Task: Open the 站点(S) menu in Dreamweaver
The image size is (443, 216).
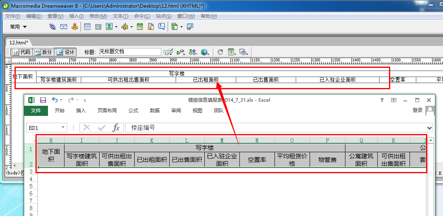Action: pyautogui.click(x=164, y=16)
